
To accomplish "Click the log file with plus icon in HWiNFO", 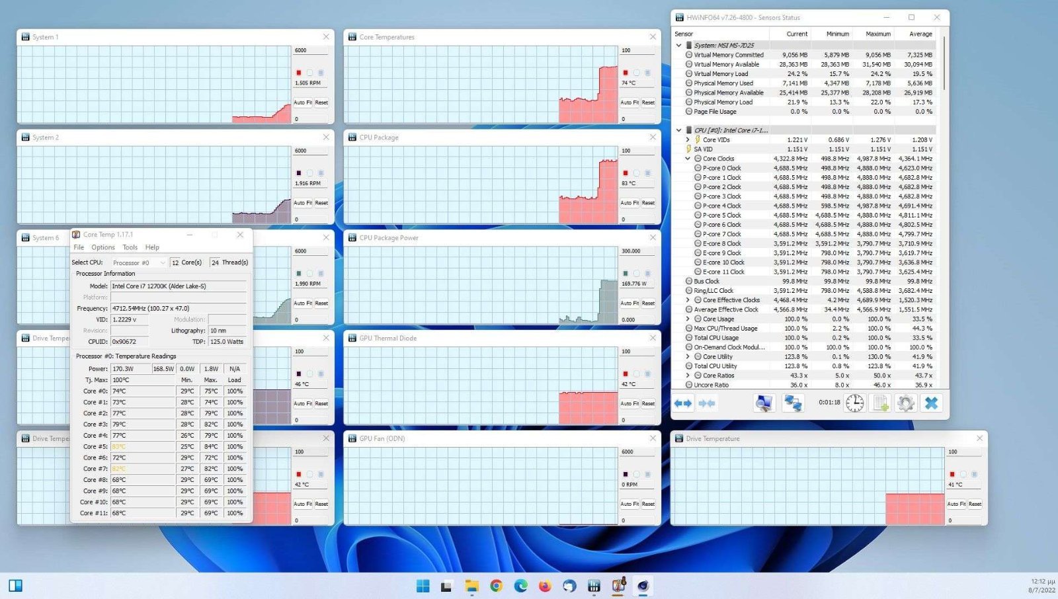I will pos(880,403).
